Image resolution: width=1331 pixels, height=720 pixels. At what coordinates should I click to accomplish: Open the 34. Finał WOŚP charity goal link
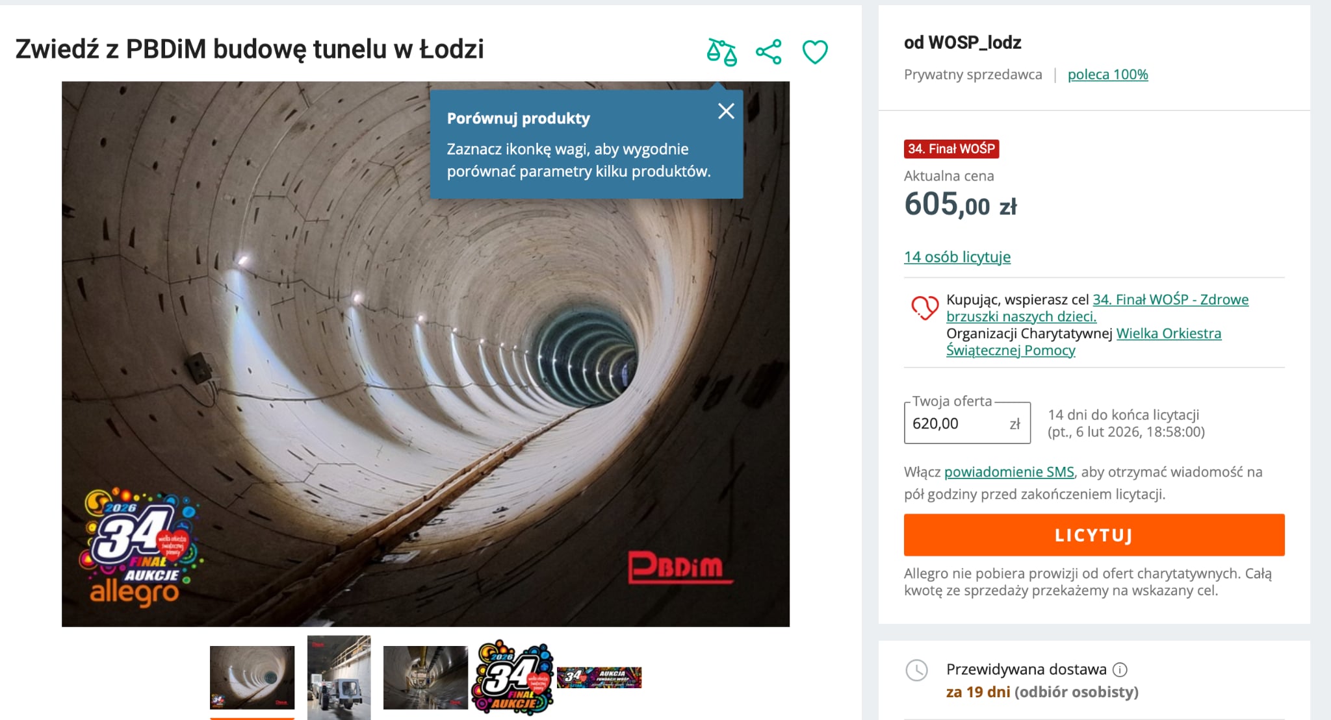click(x=1097, y=308)
